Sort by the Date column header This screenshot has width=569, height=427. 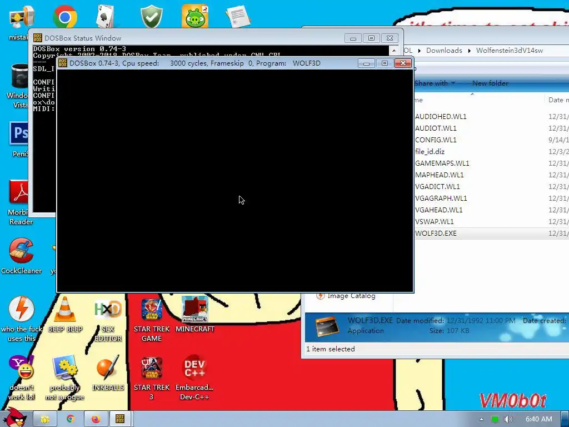(x=557, y=100)
